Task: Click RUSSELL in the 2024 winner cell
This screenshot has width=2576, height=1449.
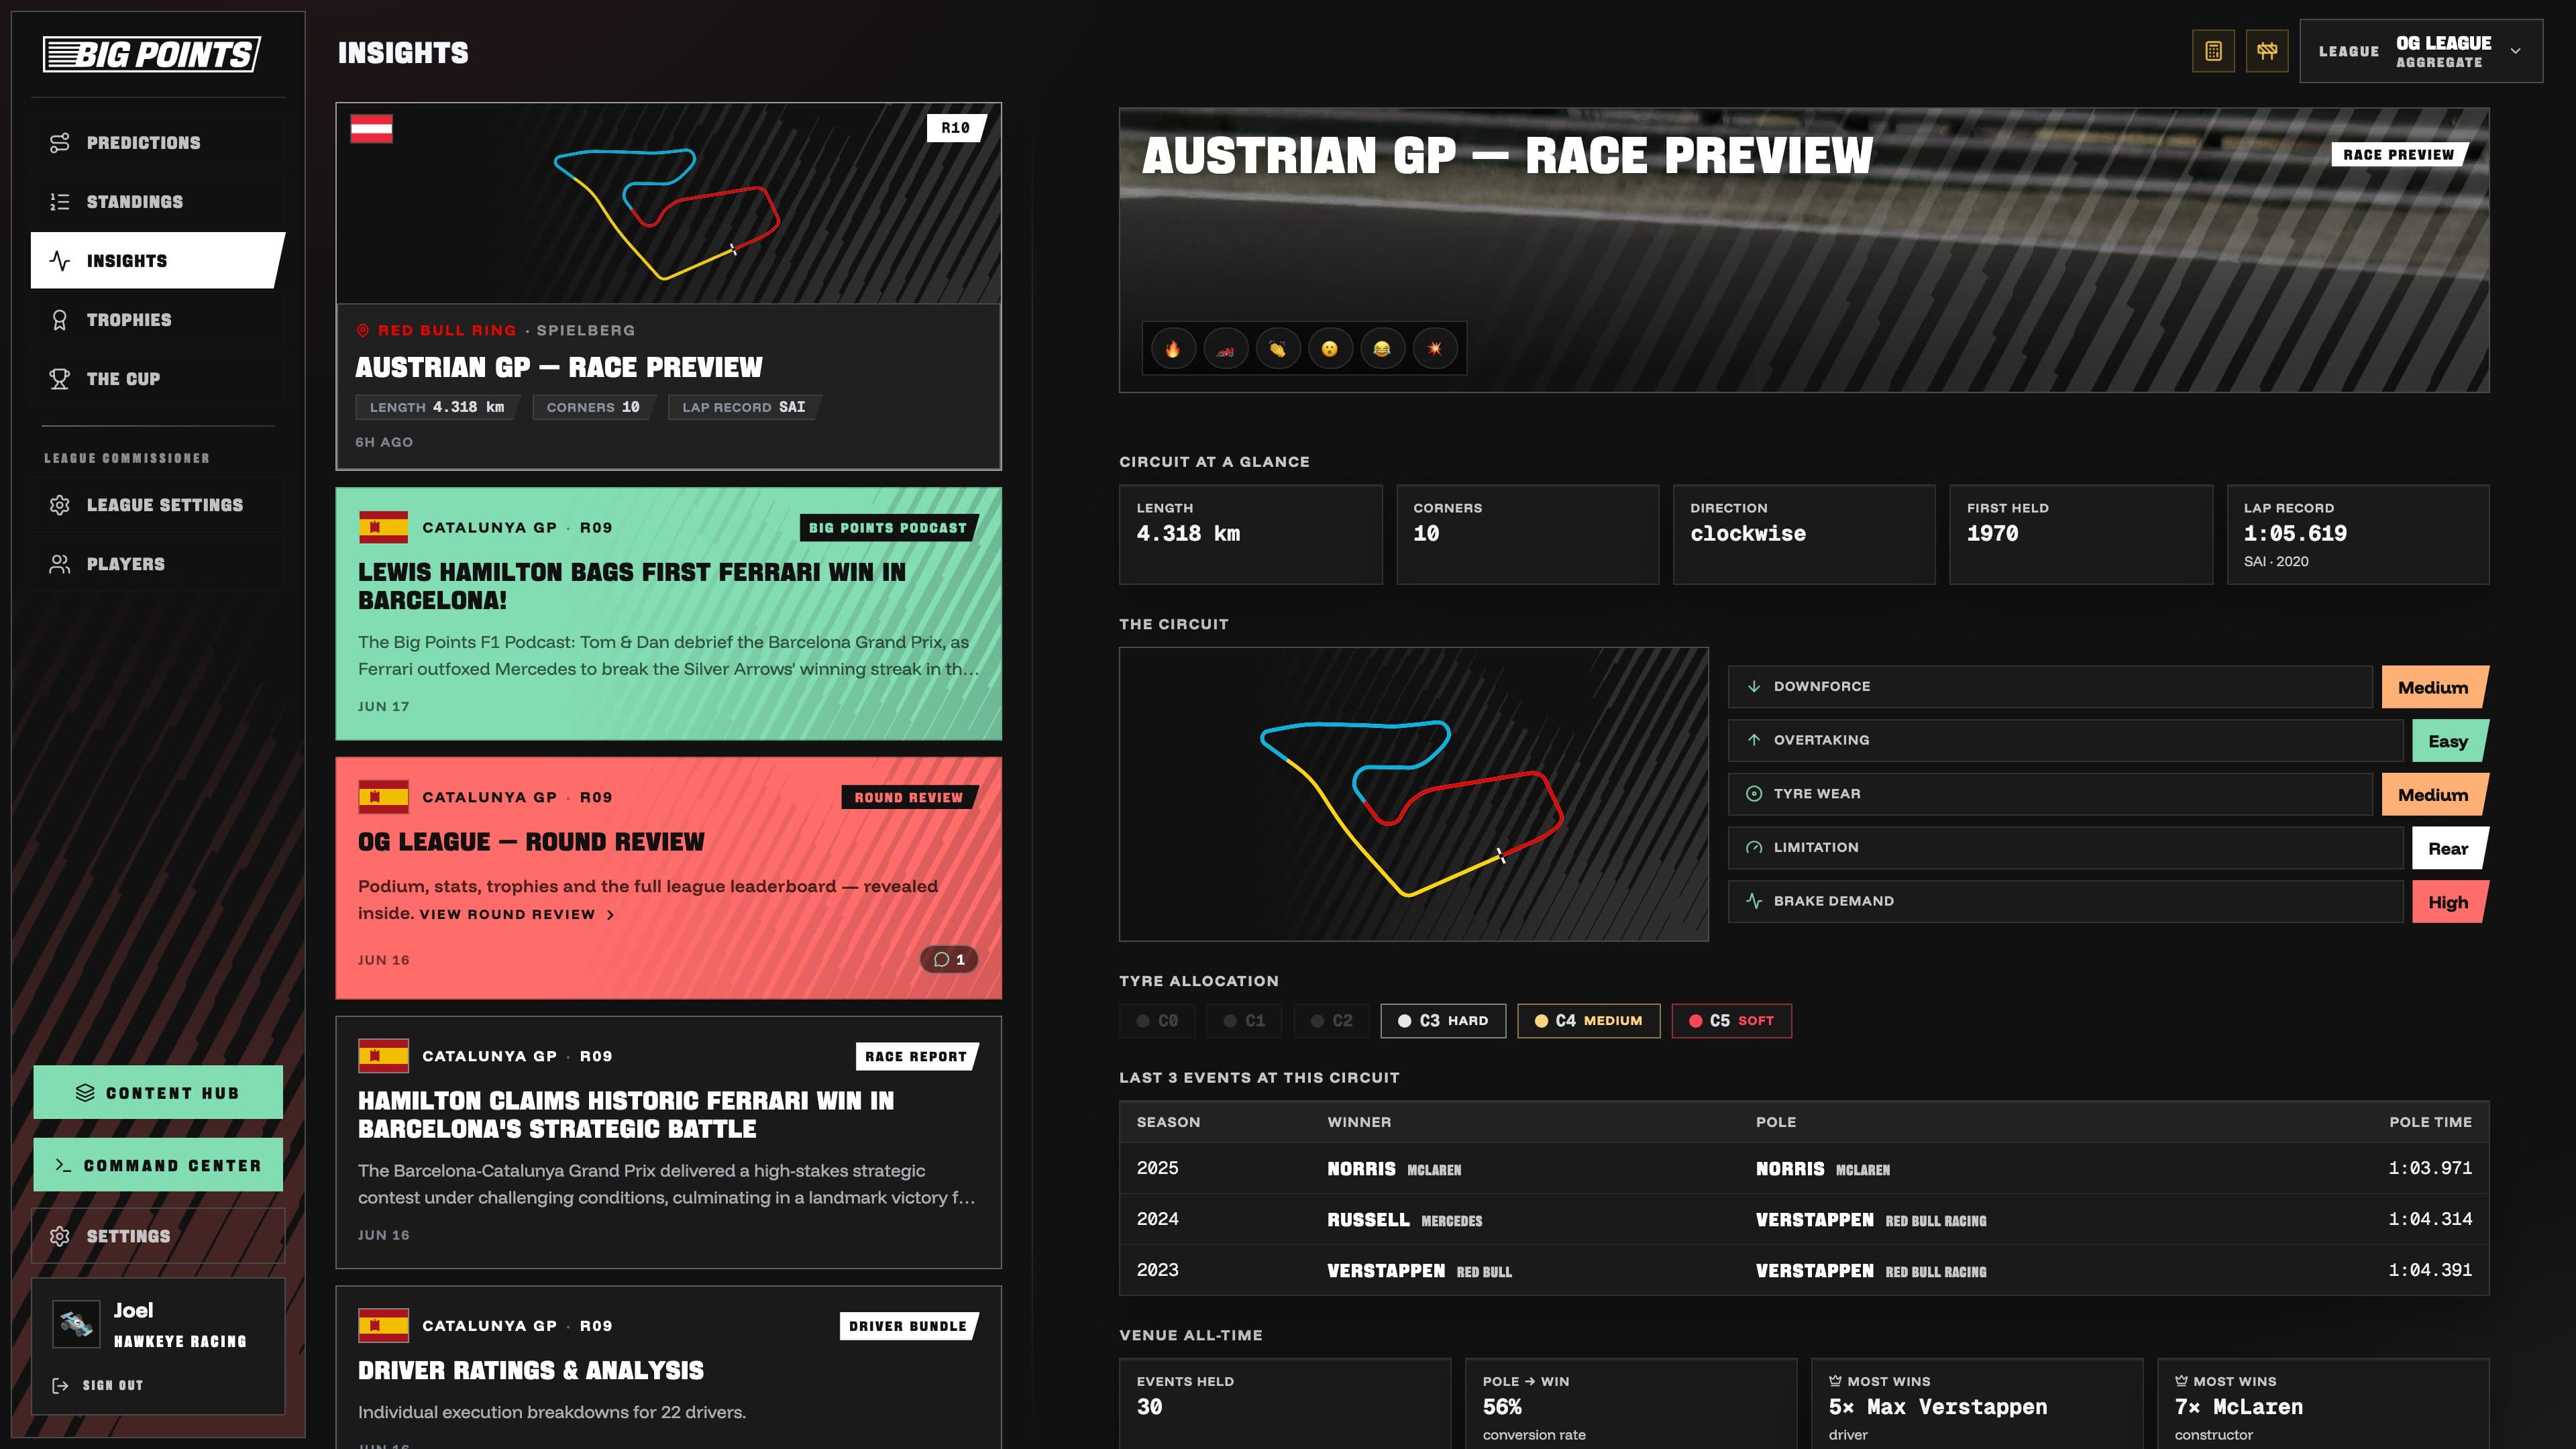Action: [x=1368, y=1220]
